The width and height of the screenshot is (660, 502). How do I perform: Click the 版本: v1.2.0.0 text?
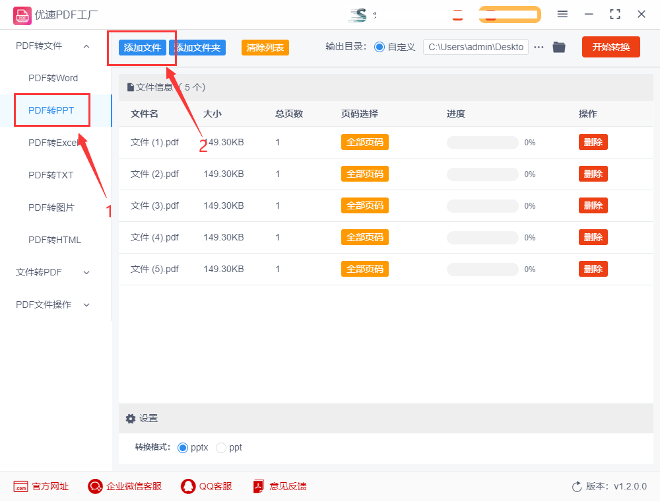616,486
